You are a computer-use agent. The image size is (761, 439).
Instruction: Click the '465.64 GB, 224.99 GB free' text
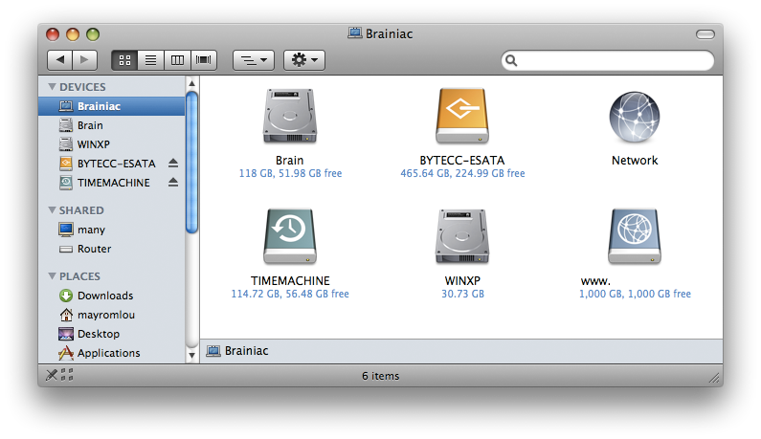(x=462, y=173)
